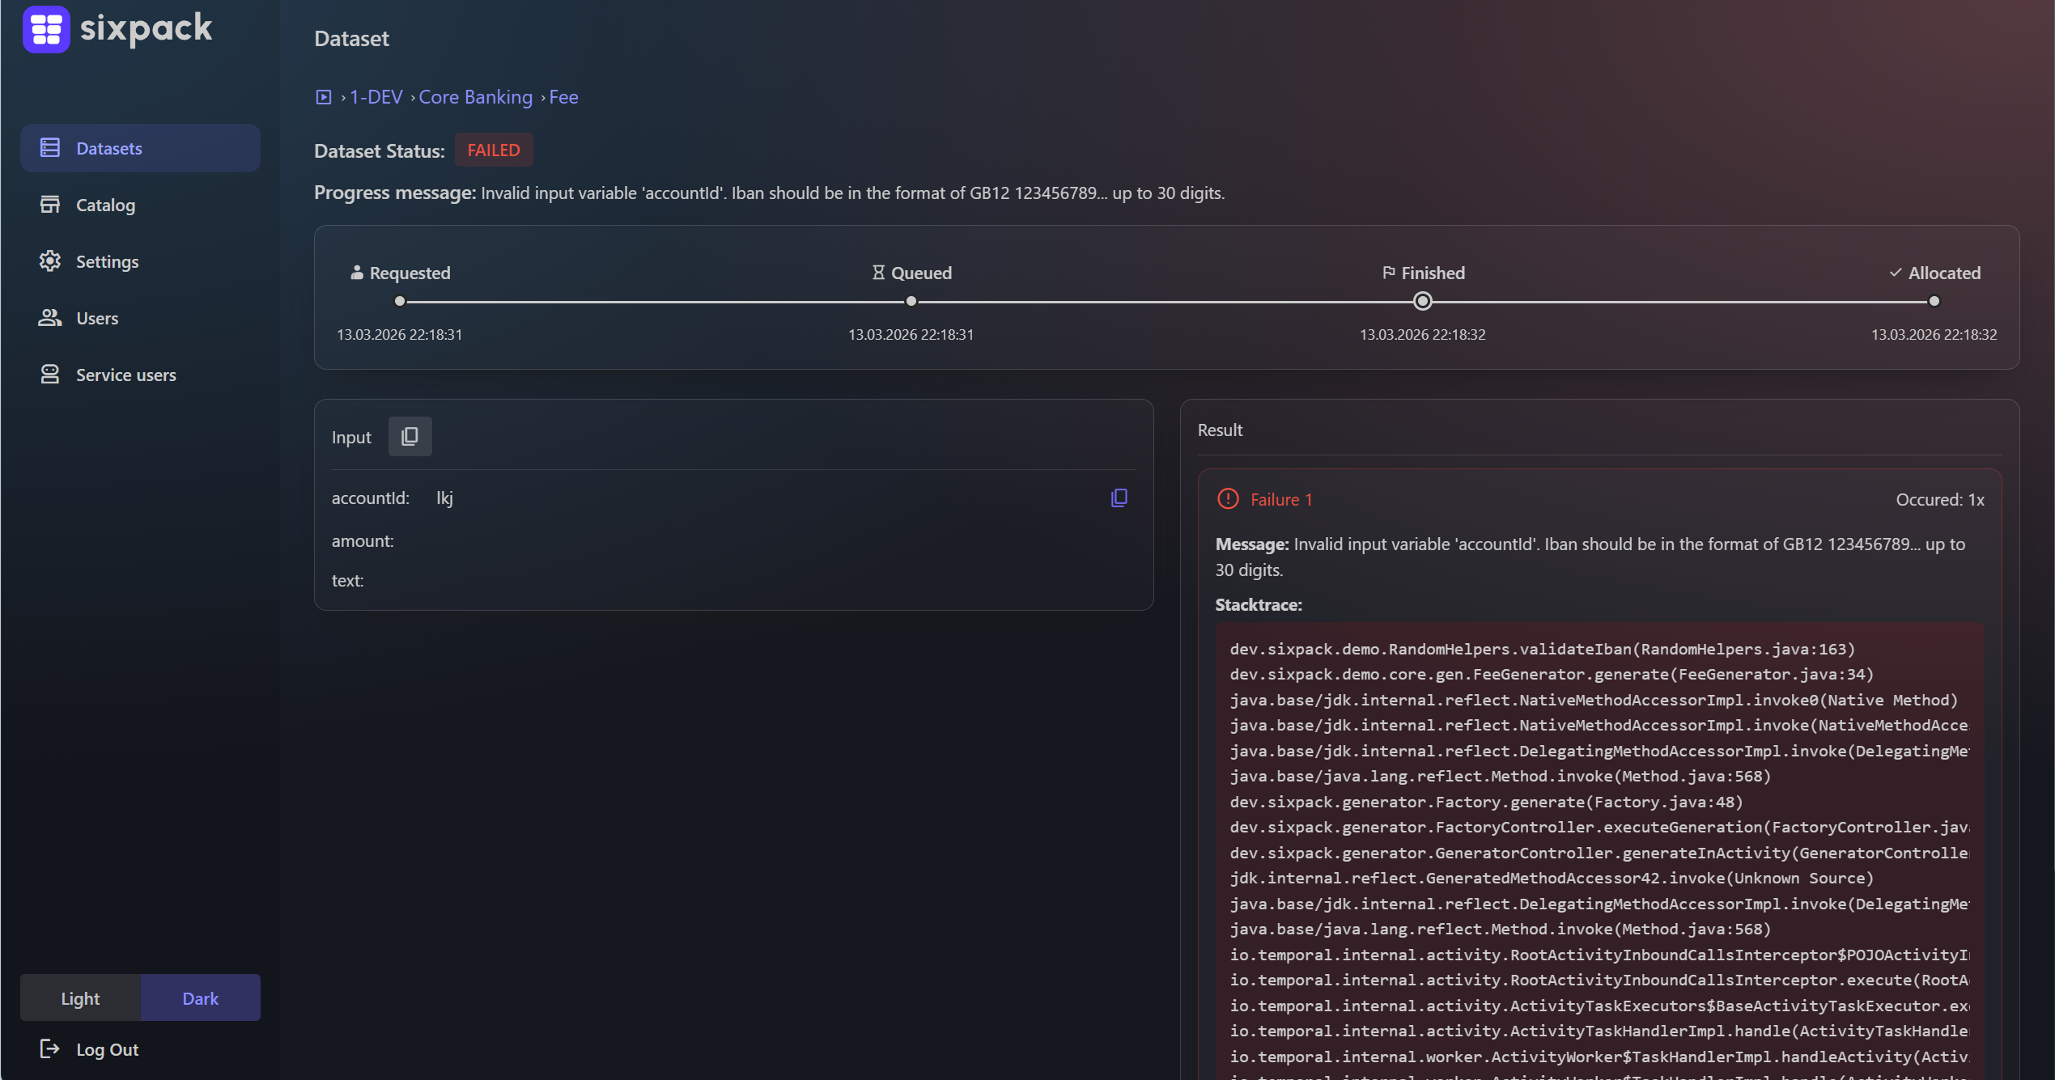This screenshot has width=2055, height=1080.
Task: Open the 1-DEV breadcrumb link
Action: (x=376, y=97)
